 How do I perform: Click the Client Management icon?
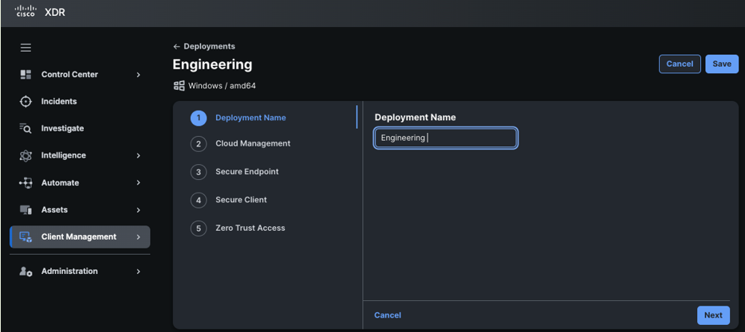coord(26,236)
